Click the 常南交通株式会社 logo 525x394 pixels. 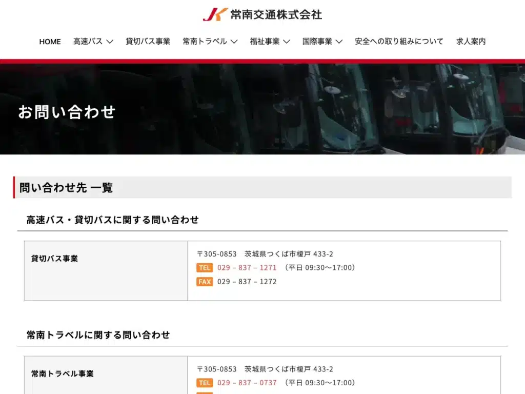(x=262, y=14)
